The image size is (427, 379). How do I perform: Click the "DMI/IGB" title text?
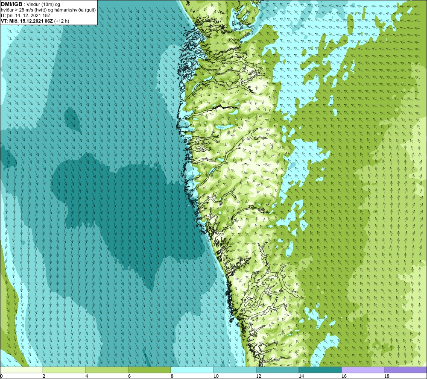coord(12,4)
